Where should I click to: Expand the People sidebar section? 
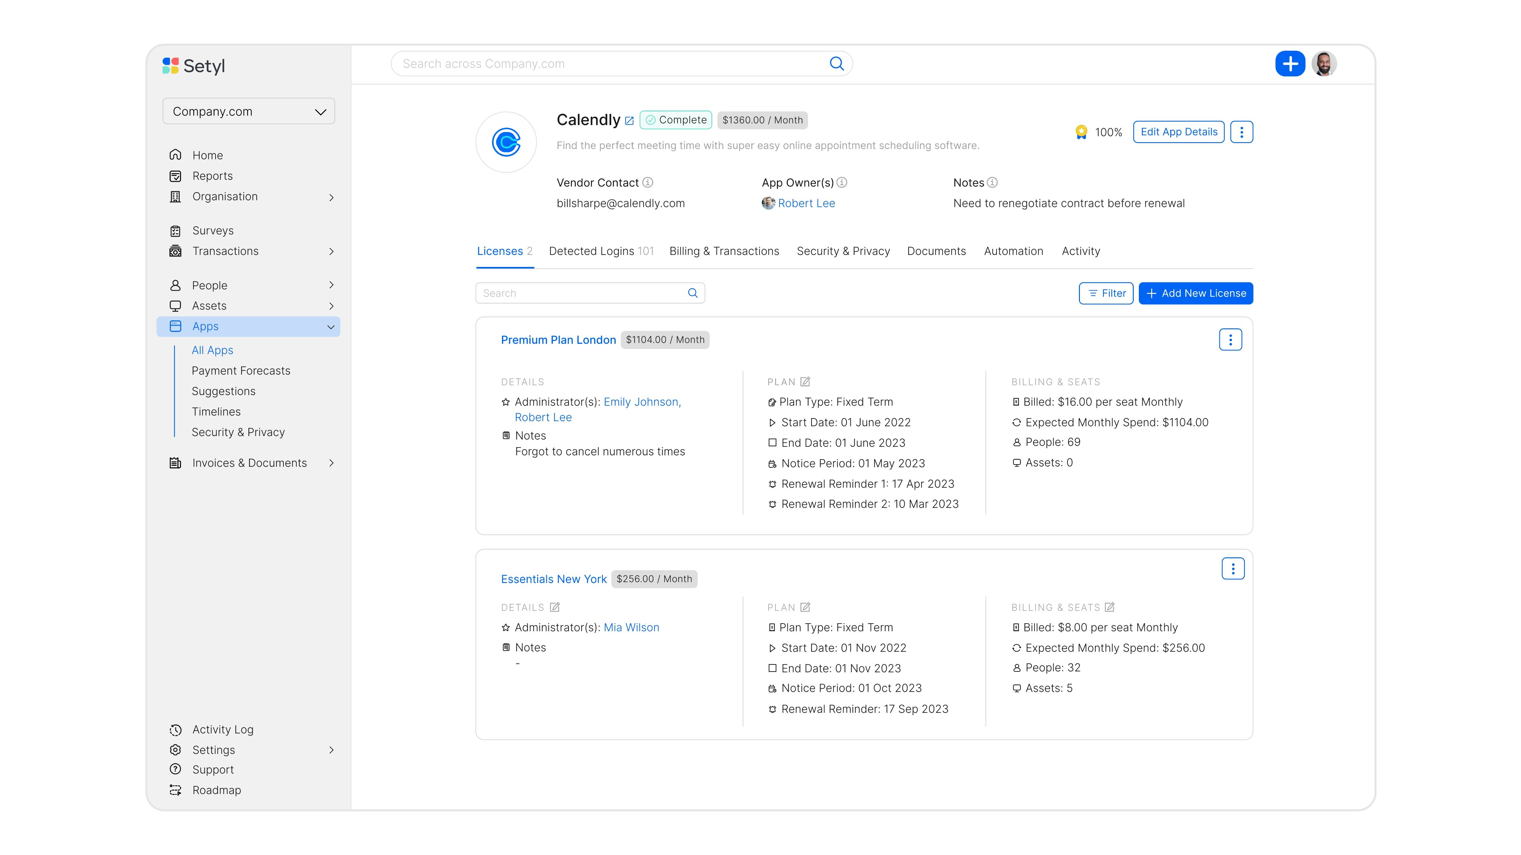331,285
